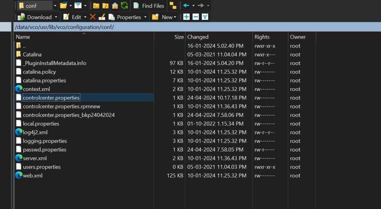Click the synchronize browsing icon
The height and width of the screenshot is (209, 381).
173,6
